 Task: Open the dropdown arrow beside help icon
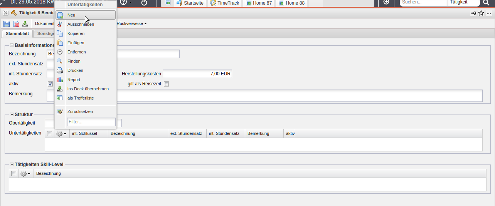coord(130,3)
